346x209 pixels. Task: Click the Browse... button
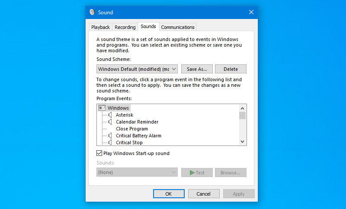pyautogui.click(x=231, y=172)
